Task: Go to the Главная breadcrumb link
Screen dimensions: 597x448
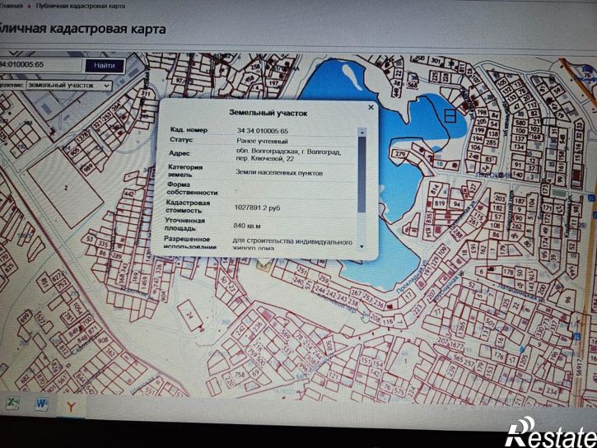Action: point(11,6)
